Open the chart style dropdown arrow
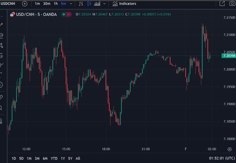 (x=104, y=4)
